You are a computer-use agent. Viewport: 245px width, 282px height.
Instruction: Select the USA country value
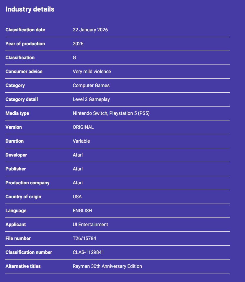click(77, 197)
